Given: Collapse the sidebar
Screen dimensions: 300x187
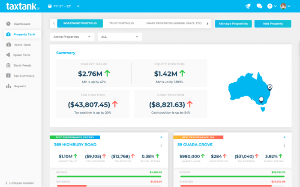Looking at the screenshot, I should tap(20, 183).
